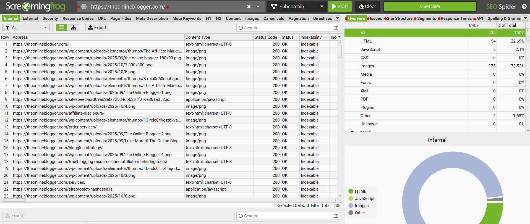This screenshot has height=224, width=530.
Task: Open the URL history dropdown arrow
Action: click(258, 7)
